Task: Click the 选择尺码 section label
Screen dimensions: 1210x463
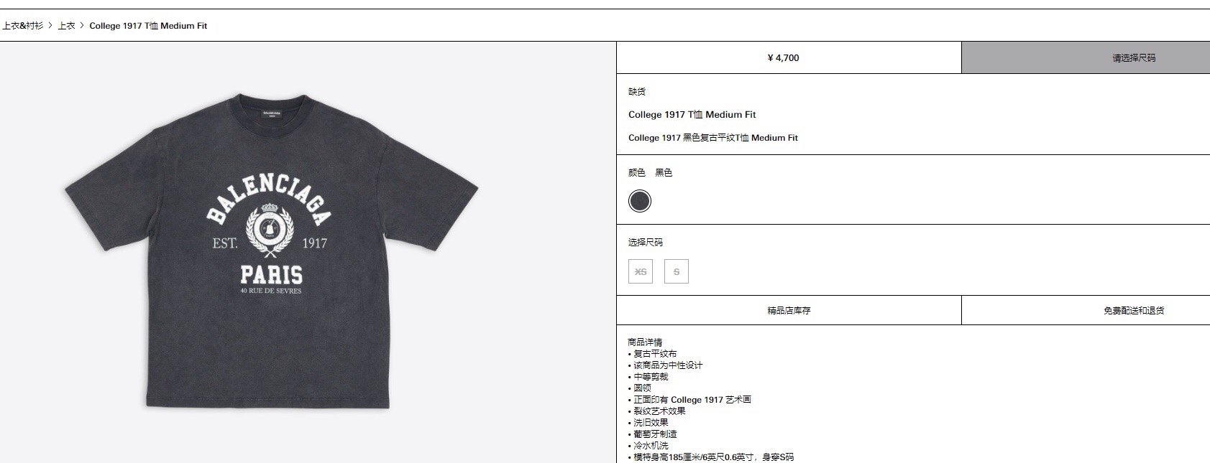Action: tap(646, 243)
